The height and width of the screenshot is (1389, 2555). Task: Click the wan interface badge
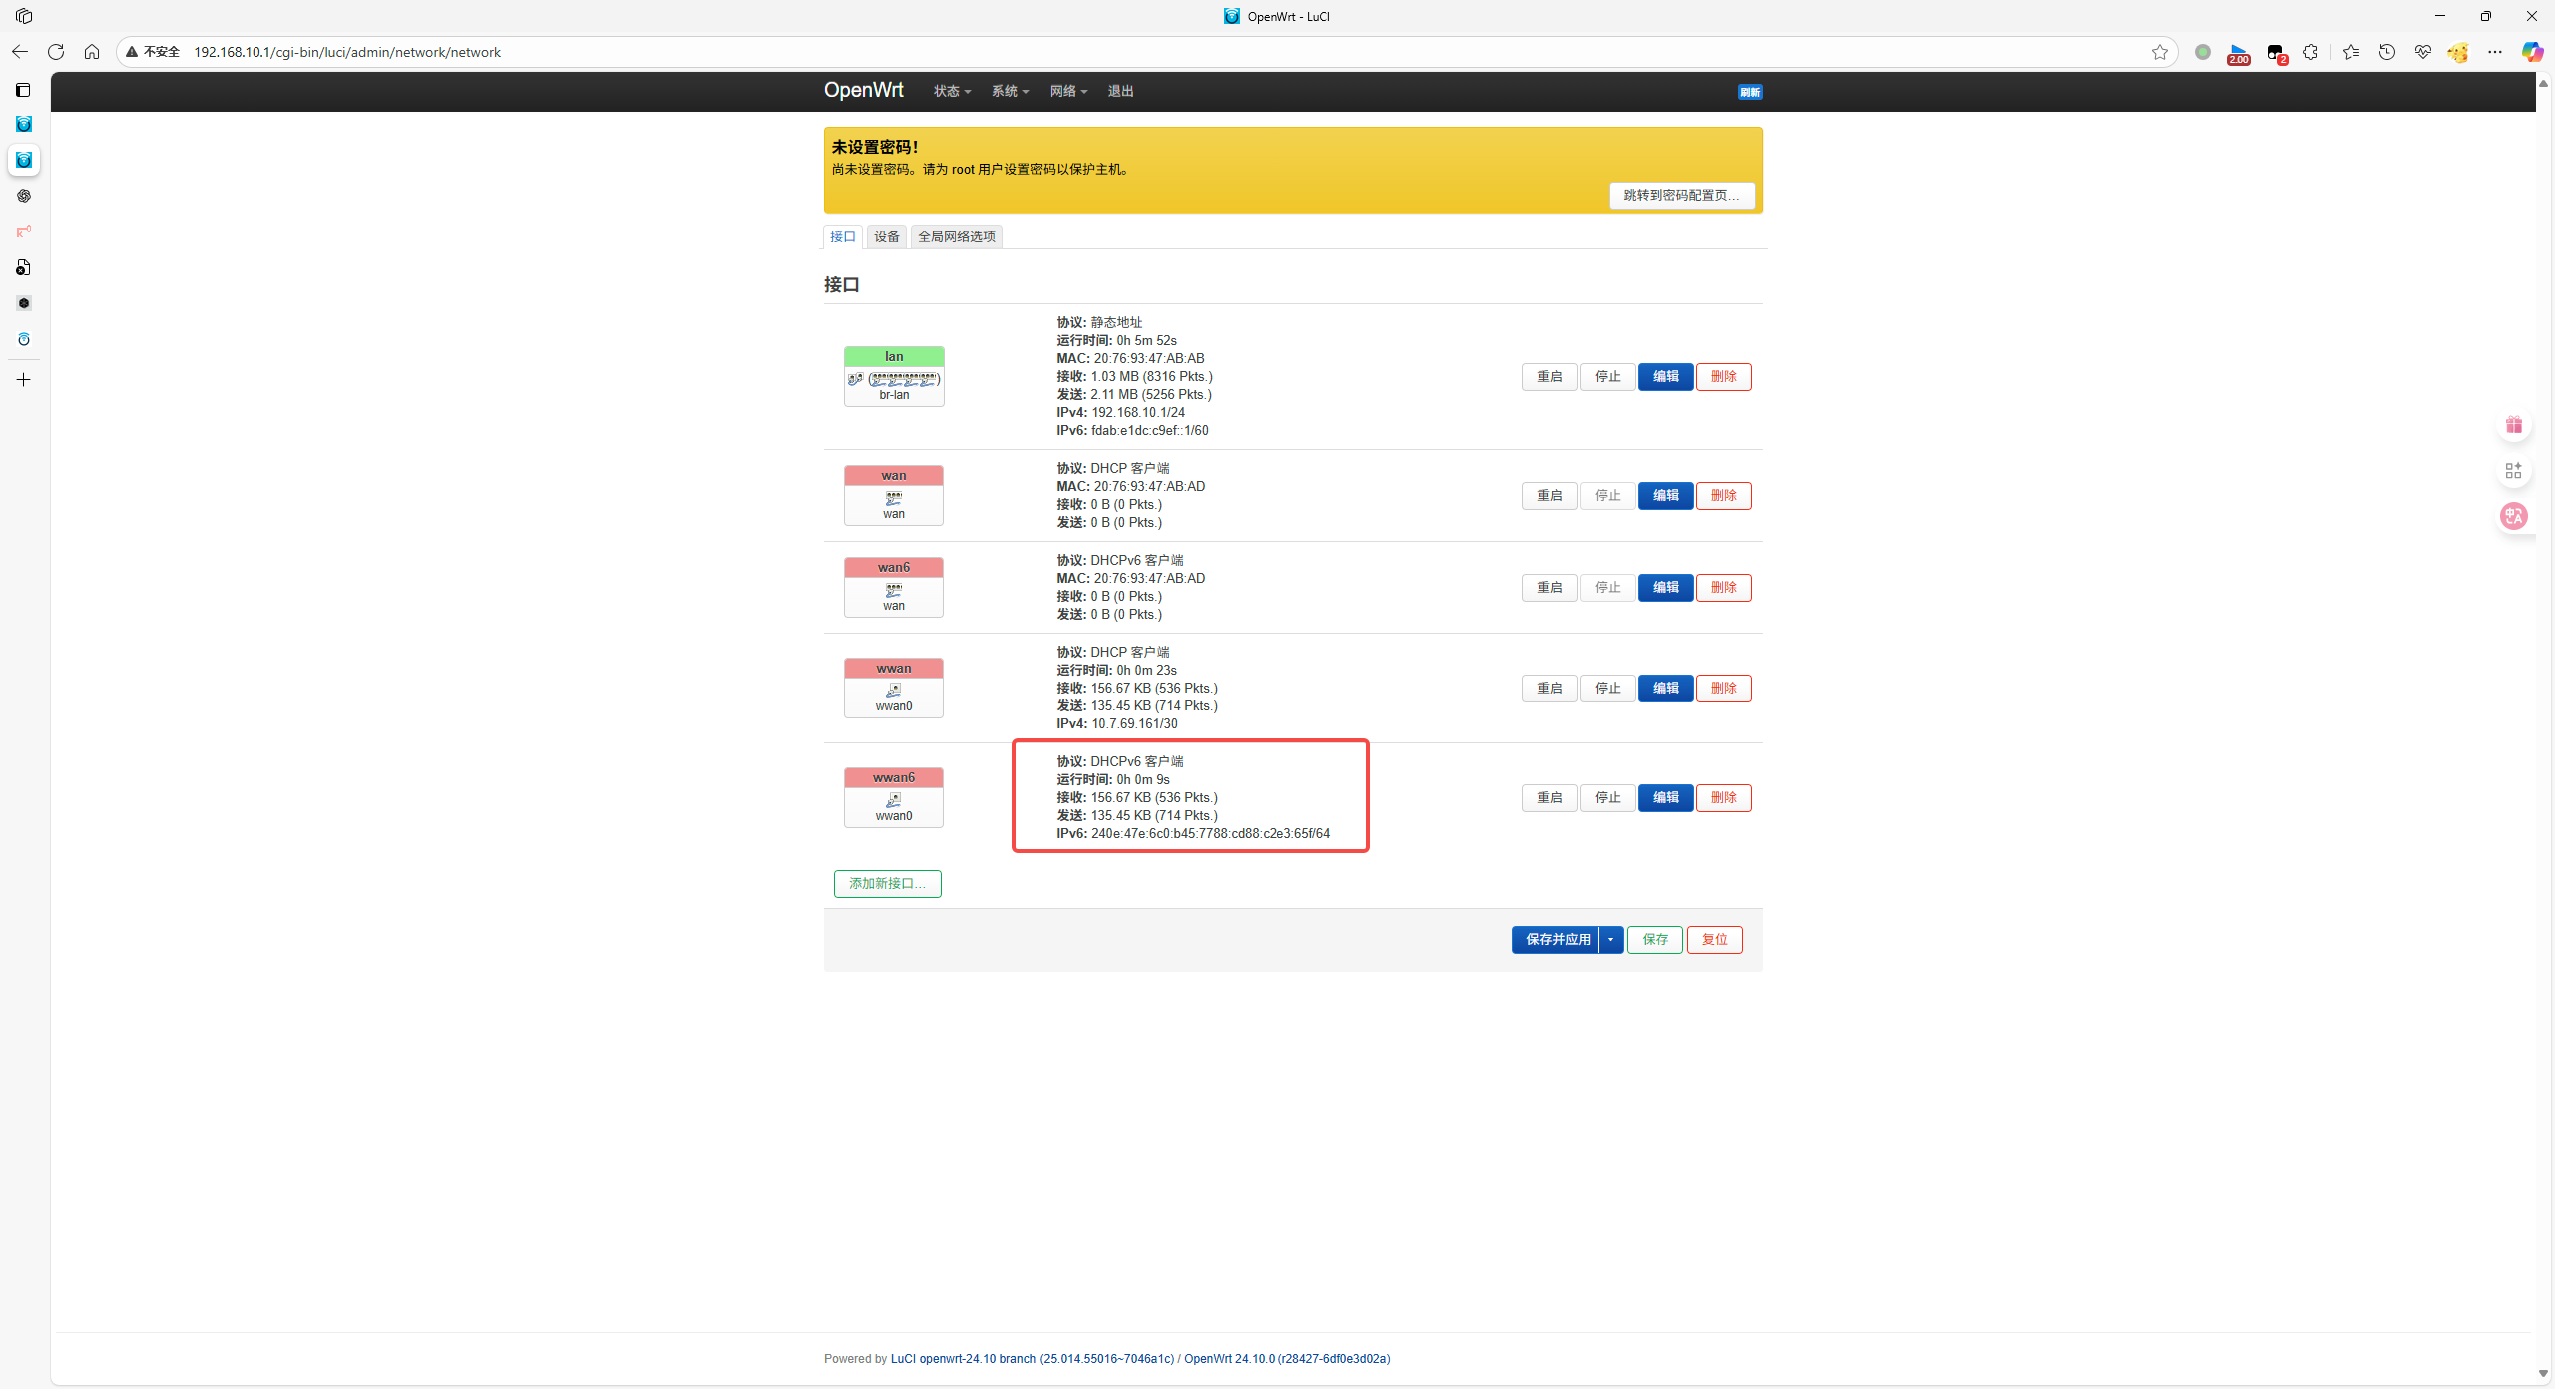click(894, 495)
